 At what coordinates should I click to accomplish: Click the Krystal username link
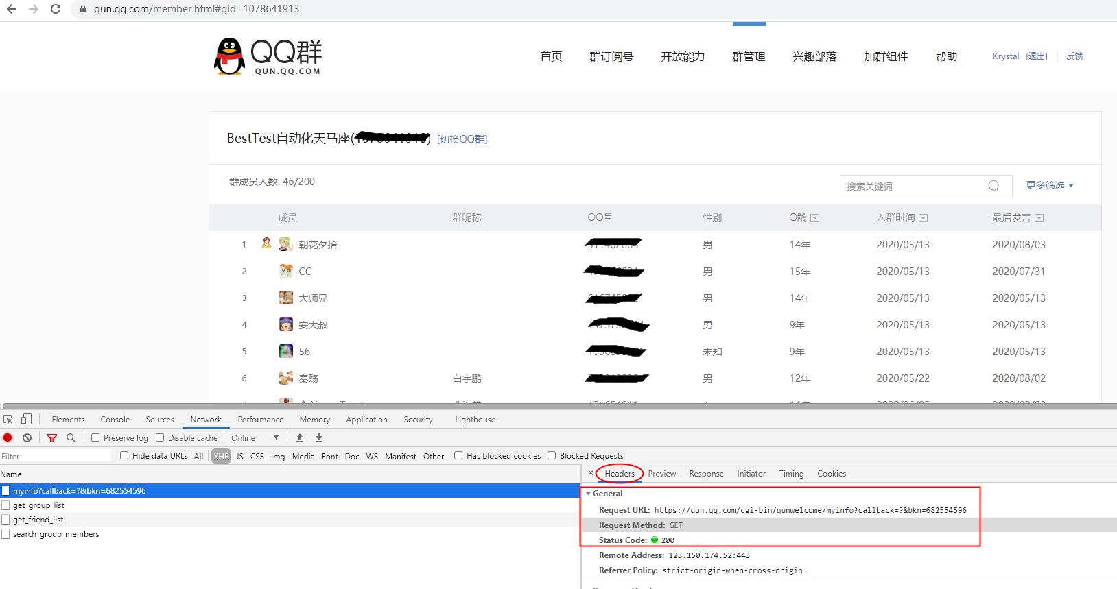point(1006,56)
